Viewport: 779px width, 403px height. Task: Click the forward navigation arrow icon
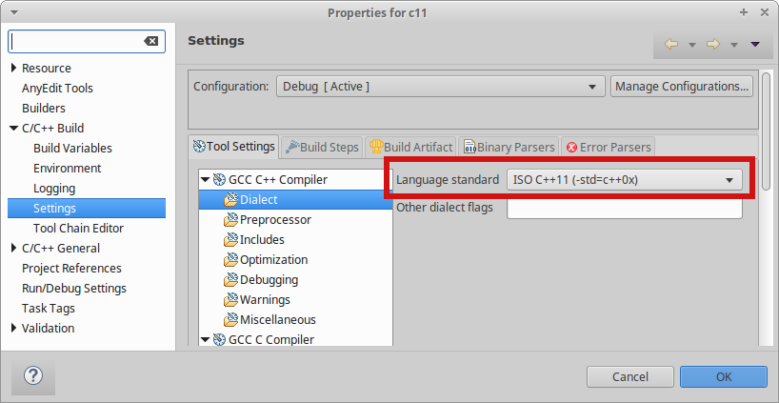pos(712,44)
